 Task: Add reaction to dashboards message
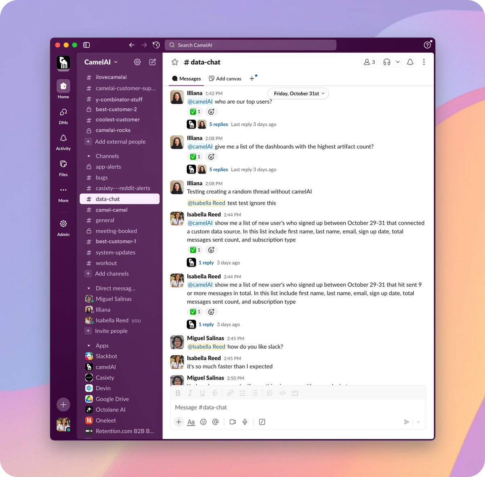click(x=211, y=157)
